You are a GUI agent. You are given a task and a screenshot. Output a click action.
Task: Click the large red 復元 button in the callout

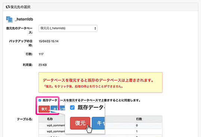coord(80,123)
